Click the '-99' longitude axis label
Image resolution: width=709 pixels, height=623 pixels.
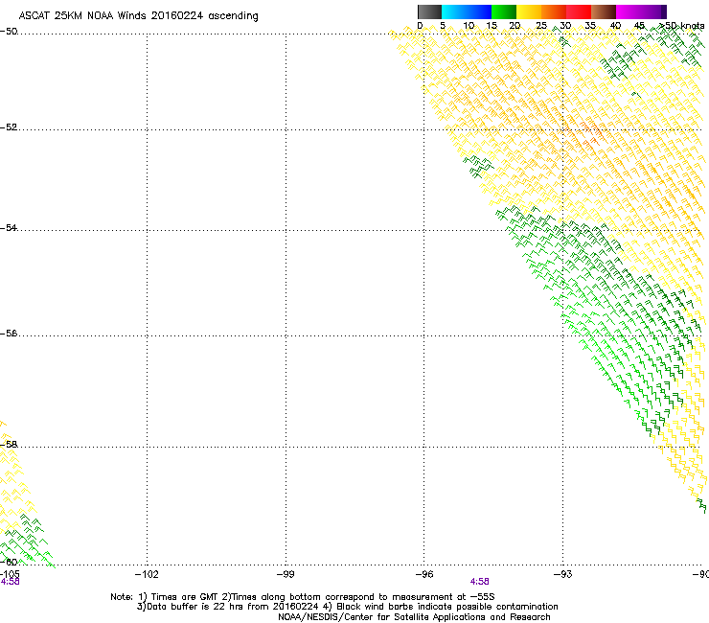[286, 574]
